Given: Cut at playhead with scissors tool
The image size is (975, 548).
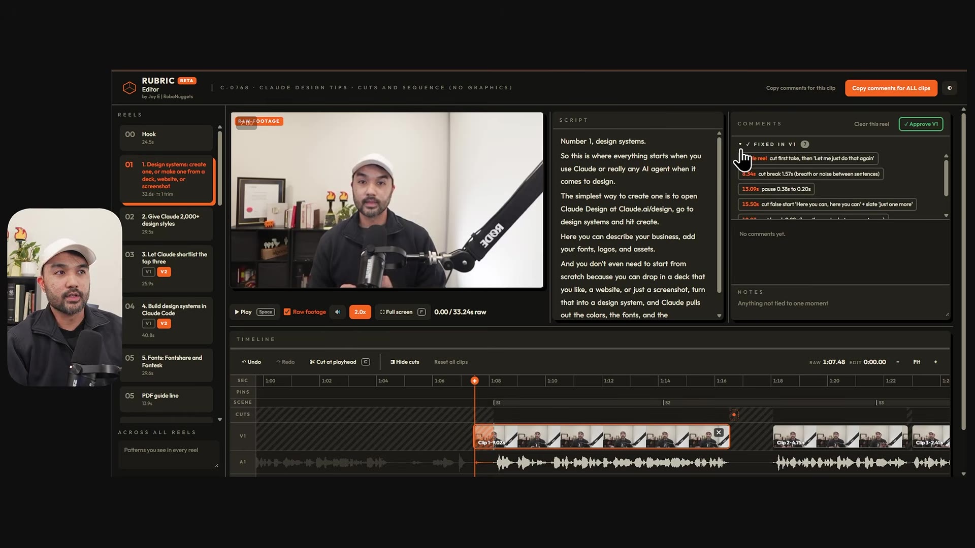Looking at the screenshot, I should (340, 362).
